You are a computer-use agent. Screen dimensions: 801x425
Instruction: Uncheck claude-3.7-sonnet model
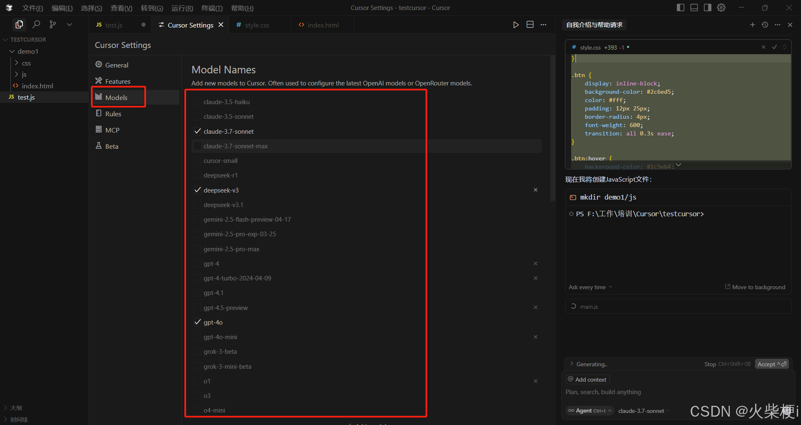coord(198,131)
